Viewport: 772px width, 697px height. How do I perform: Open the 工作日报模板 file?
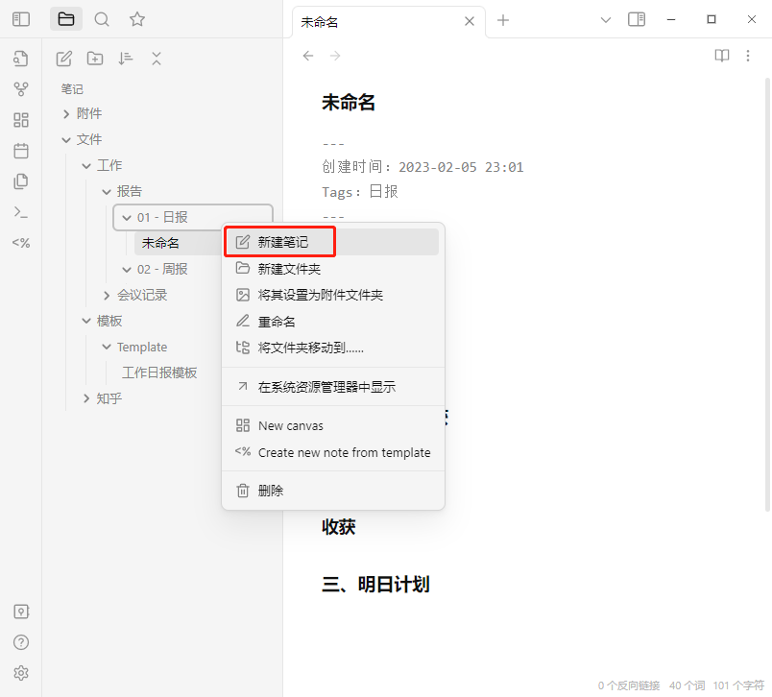[159, 373]
